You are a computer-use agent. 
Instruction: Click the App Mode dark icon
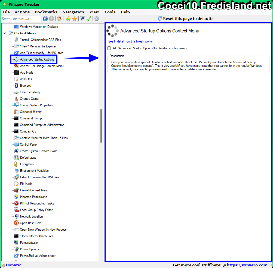point(16,72)
